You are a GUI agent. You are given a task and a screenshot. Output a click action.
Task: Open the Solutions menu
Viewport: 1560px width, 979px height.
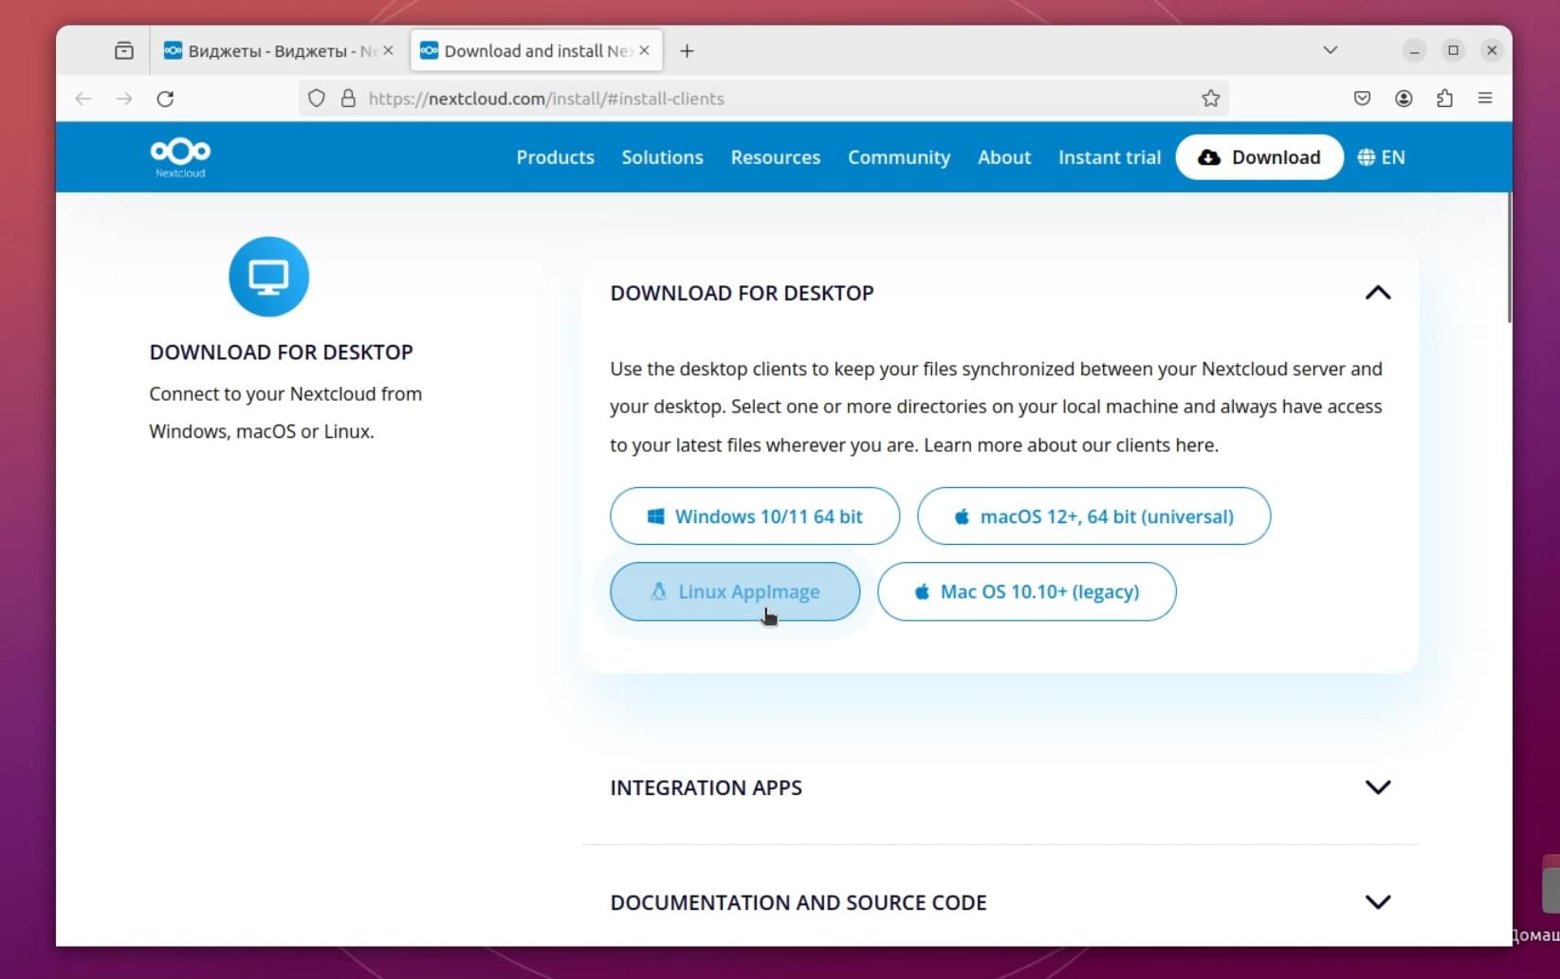(663, 157)
